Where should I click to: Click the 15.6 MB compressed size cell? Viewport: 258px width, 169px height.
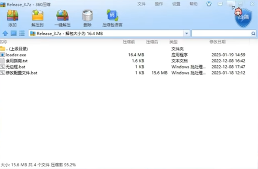click(x=160, y=73)
